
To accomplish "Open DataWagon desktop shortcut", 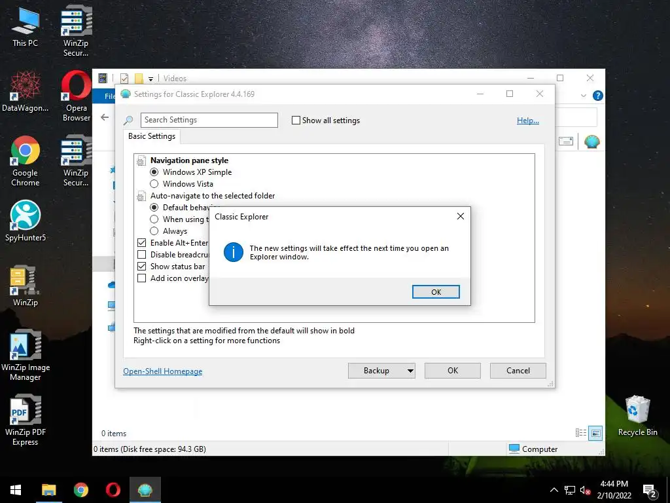I will click(x=26, y=92).
